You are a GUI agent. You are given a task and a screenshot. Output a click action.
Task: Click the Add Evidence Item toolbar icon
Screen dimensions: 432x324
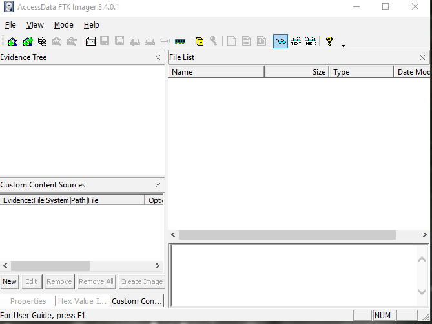[x=13, y=41]
